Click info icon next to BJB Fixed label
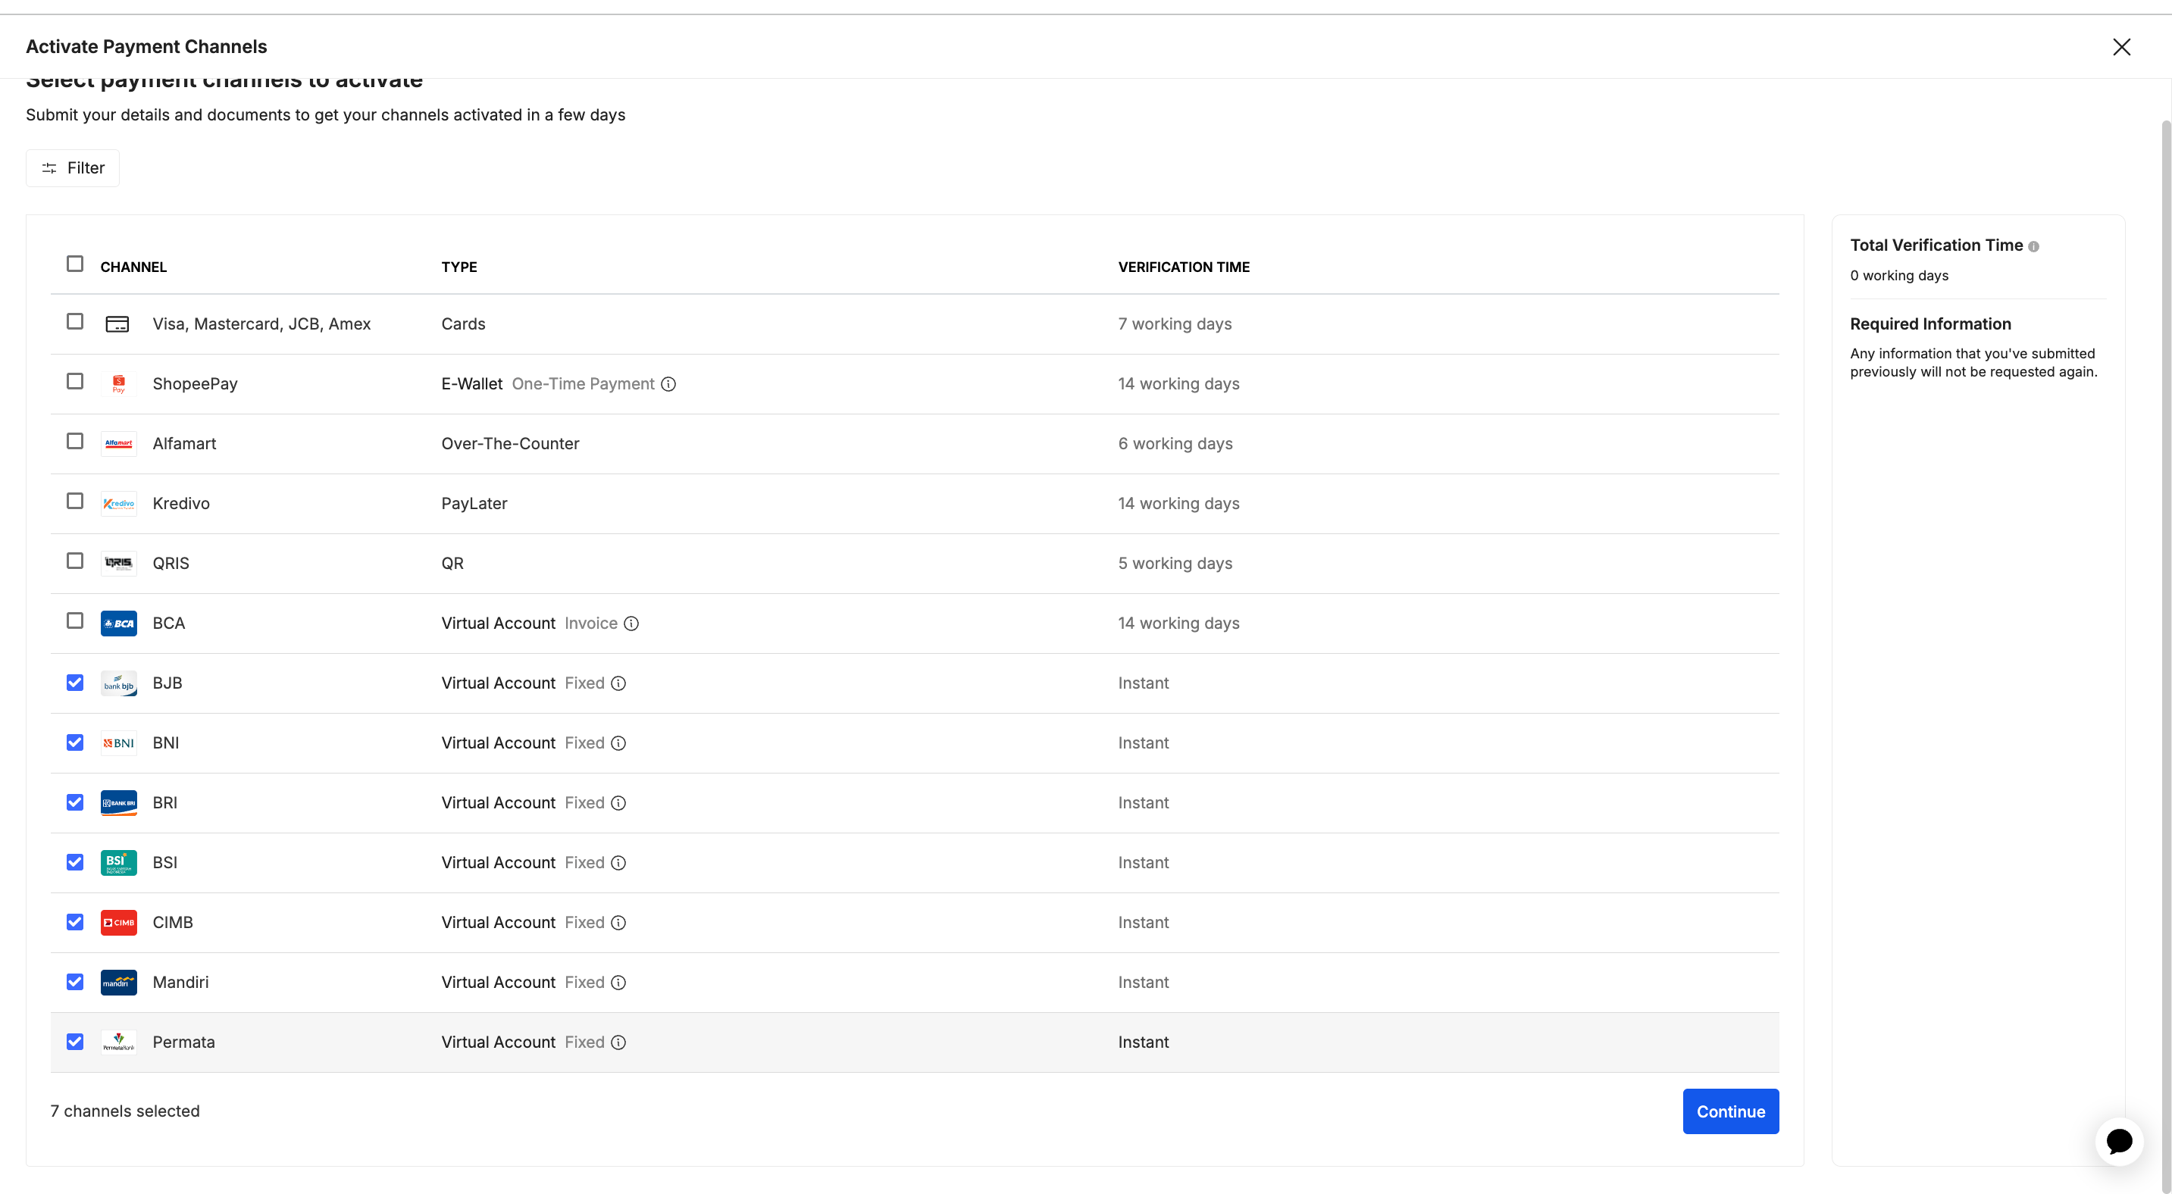The height and width of the screenshot is (1194, 2172). pyautogui.click(x=618, y=683)
